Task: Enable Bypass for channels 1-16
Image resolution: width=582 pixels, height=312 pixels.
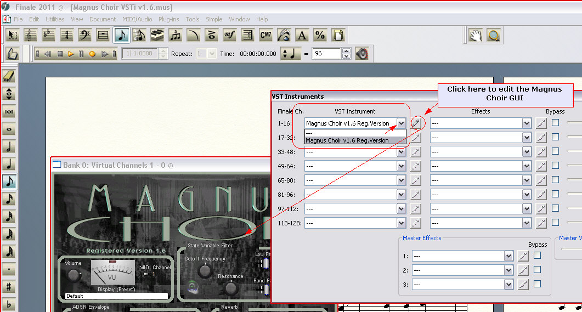Action: (x=555, y=122)
